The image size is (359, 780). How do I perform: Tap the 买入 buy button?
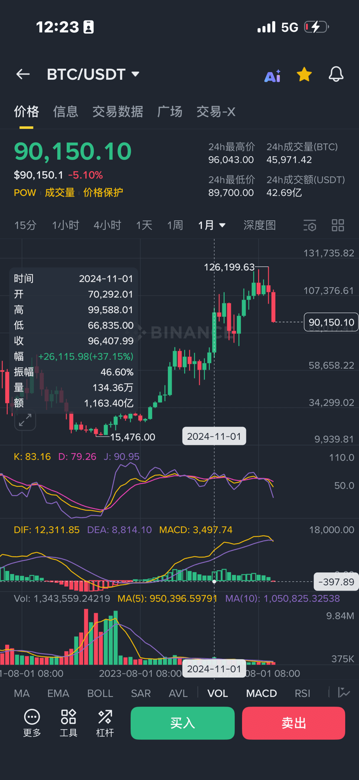[x=183, y=723]
